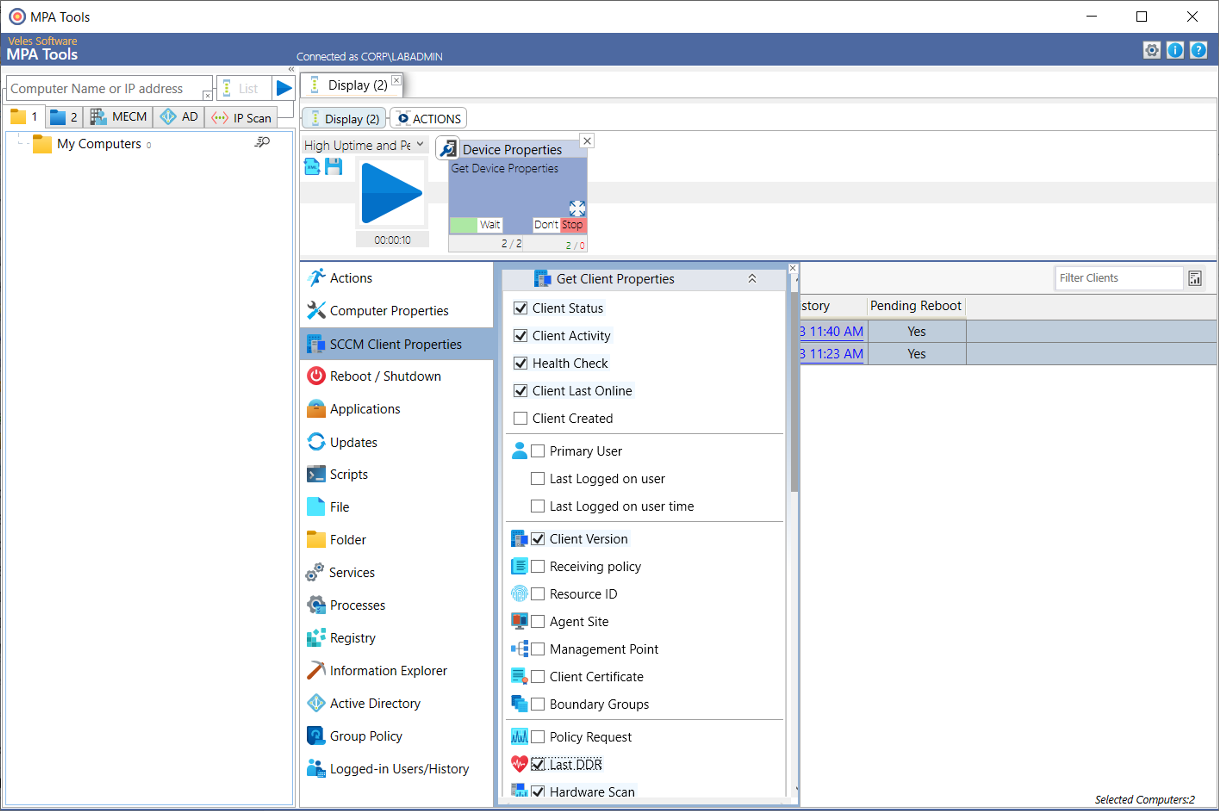The width and height of the screenshot is (1219, 811).
Task: Click the Device Properties magnifier icon
Action: (x=448, y=148)
